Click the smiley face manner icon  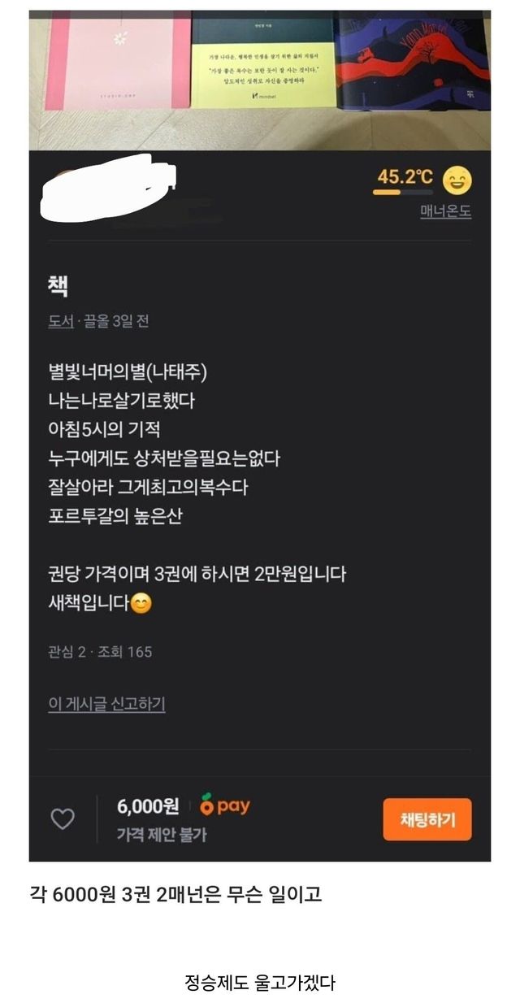[x=457, y=180]
